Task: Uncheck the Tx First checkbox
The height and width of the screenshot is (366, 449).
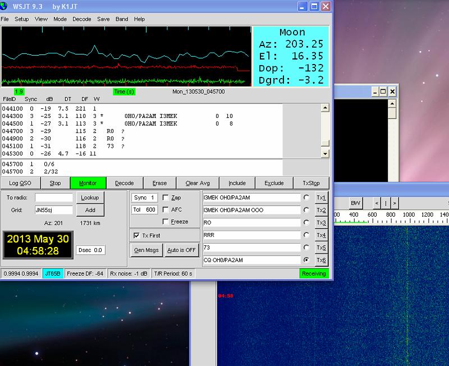Action: [x=136, y=235]
